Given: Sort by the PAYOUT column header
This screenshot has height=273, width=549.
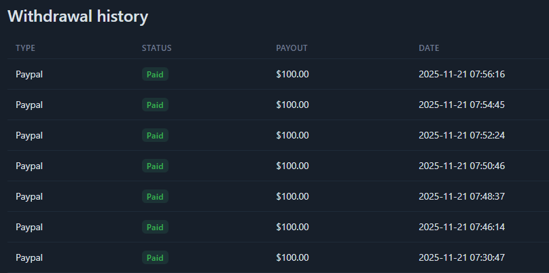Looking at the screenshot, I should [x=291, y=48].
